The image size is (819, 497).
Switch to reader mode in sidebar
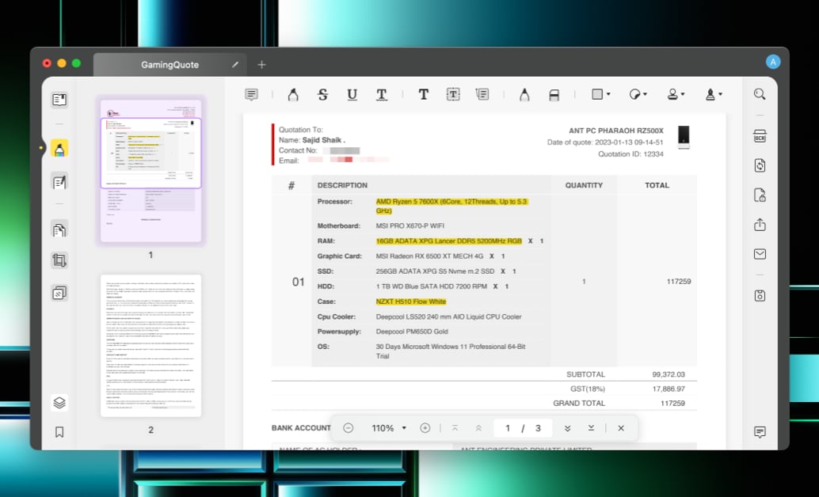tap(59, 100)
